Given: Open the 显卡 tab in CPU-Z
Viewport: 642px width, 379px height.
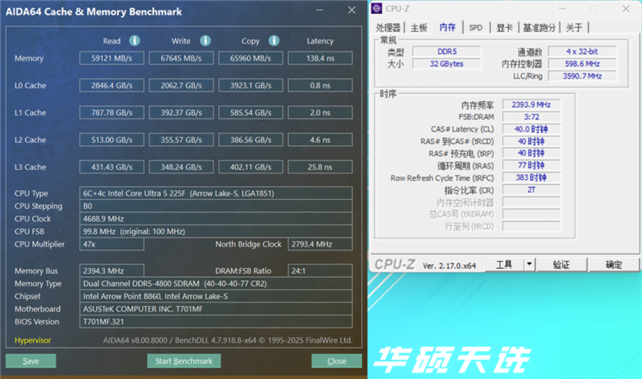Looking at the screenshot, I should click(x=504, y=27).
